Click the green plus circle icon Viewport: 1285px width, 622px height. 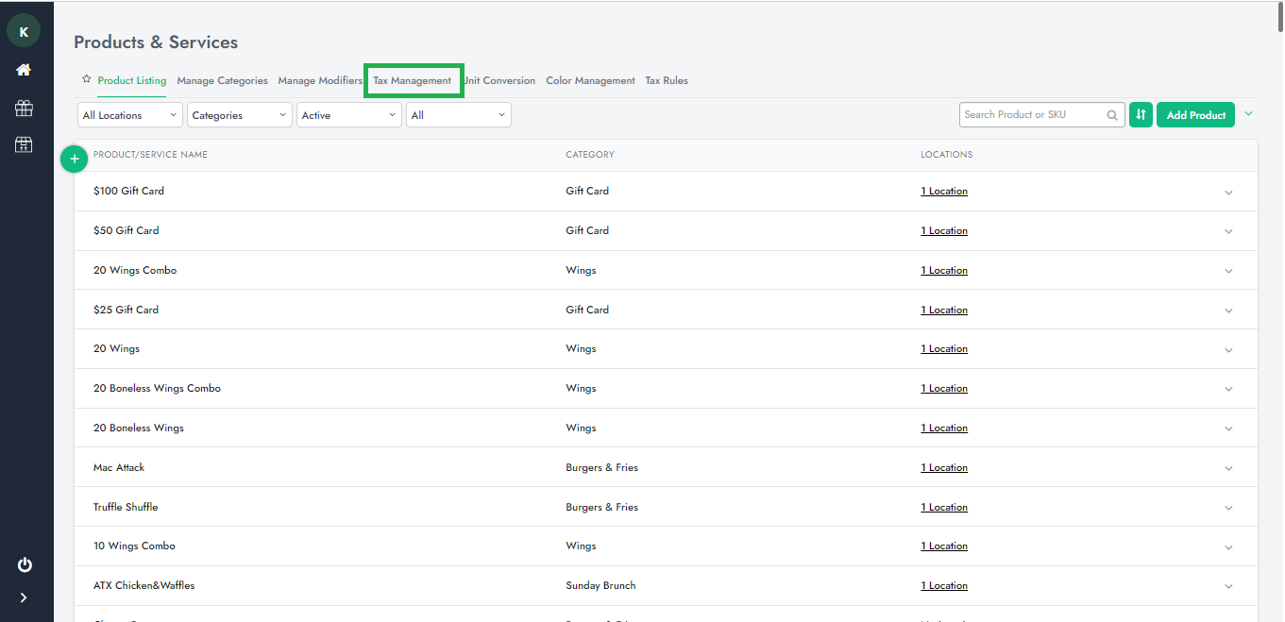[x=75, y=160]
